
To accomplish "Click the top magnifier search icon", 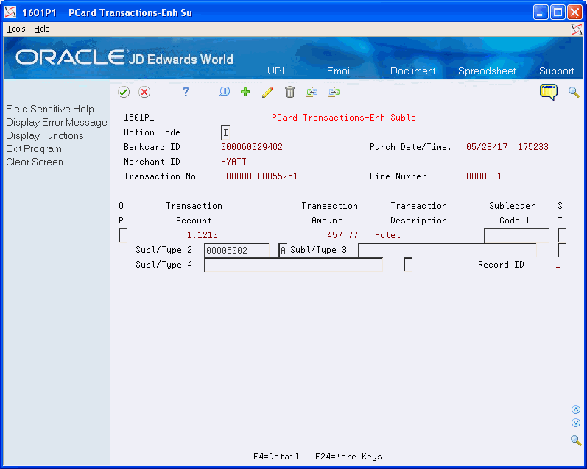I will coord(574,92).
